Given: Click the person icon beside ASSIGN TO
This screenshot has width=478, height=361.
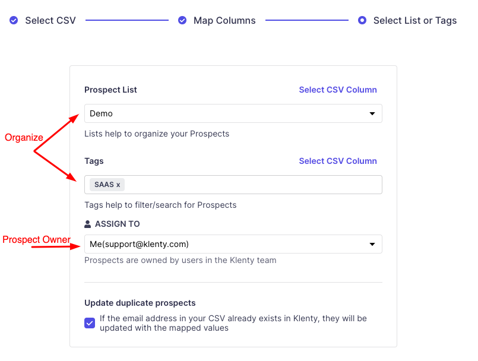Looking at the screenshot, I should tap(88, 224).
